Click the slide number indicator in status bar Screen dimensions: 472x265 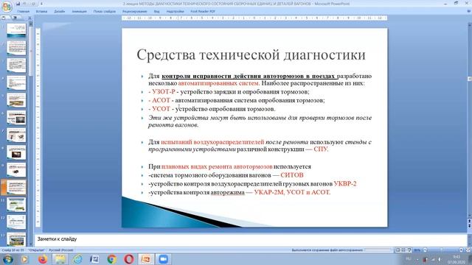13,250
